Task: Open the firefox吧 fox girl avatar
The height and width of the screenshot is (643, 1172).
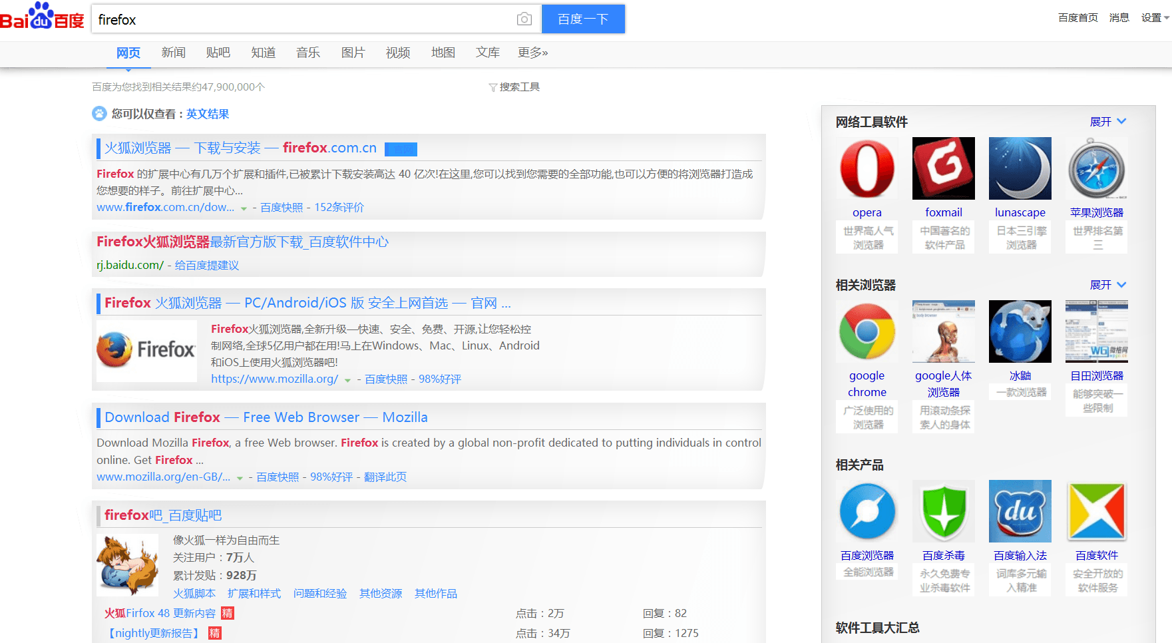Action: [x=127, y=564]
